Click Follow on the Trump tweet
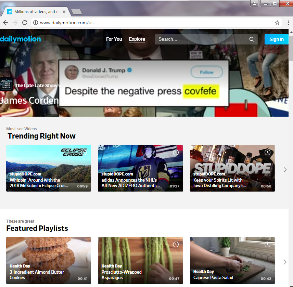The height and width of the screenshot is (287, 293). click(206, 72)
